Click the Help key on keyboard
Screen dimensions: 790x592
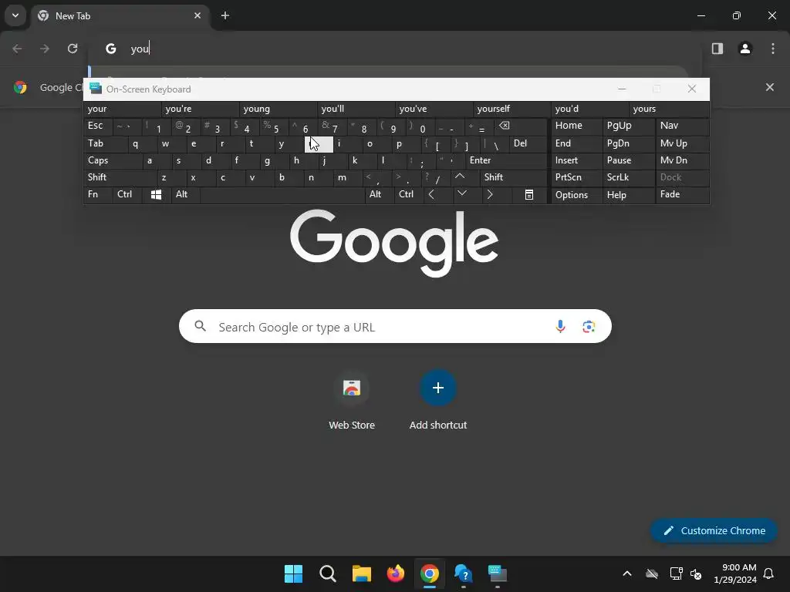[x=628, y=195]
